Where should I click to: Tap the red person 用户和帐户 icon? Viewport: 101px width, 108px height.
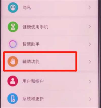coord(13,81)
